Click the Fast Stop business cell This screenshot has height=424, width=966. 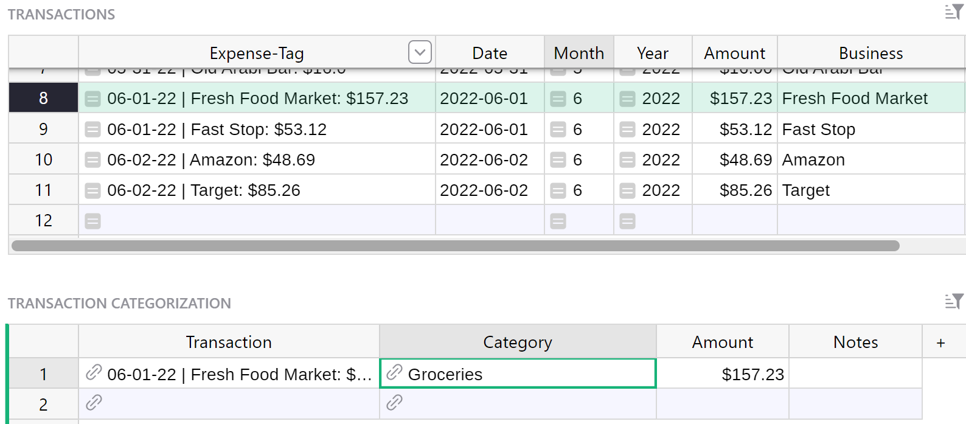click(x=871, y=129)
